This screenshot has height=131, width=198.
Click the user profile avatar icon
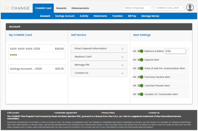pos(190,8)
